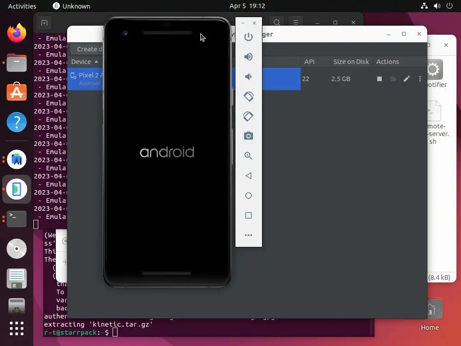Screen dimensions: 461x346
Task: Show Pixel 2 device files on disk
Action: [393, 79]
